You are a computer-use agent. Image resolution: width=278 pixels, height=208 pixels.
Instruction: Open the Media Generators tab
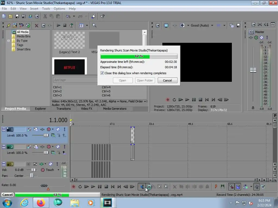(x=115, y=109)
